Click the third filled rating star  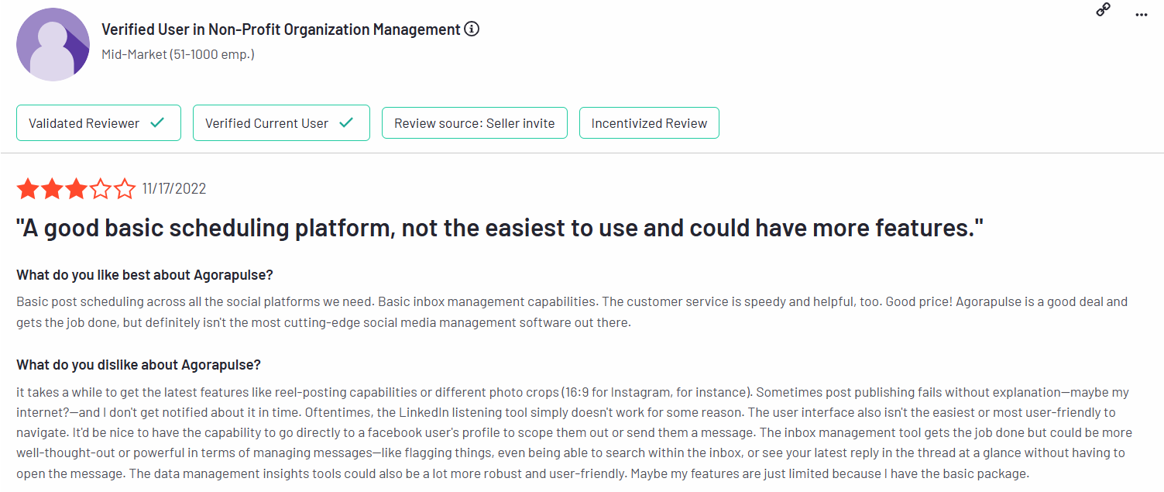coord(76,188)
